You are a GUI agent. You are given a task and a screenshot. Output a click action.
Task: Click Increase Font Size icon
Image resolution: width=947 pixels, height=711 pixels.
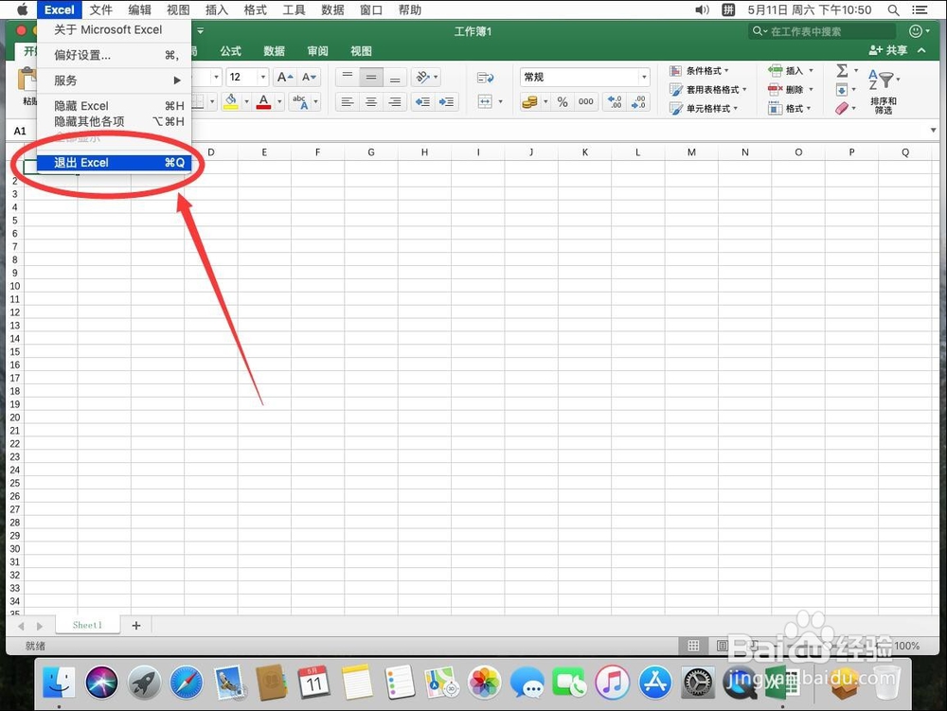click(284, 78)
